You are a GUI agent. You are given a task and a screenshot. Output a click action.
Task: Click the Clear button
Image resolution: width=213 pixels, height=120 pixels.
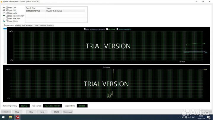pyautogui.click(x=31, y=112)
